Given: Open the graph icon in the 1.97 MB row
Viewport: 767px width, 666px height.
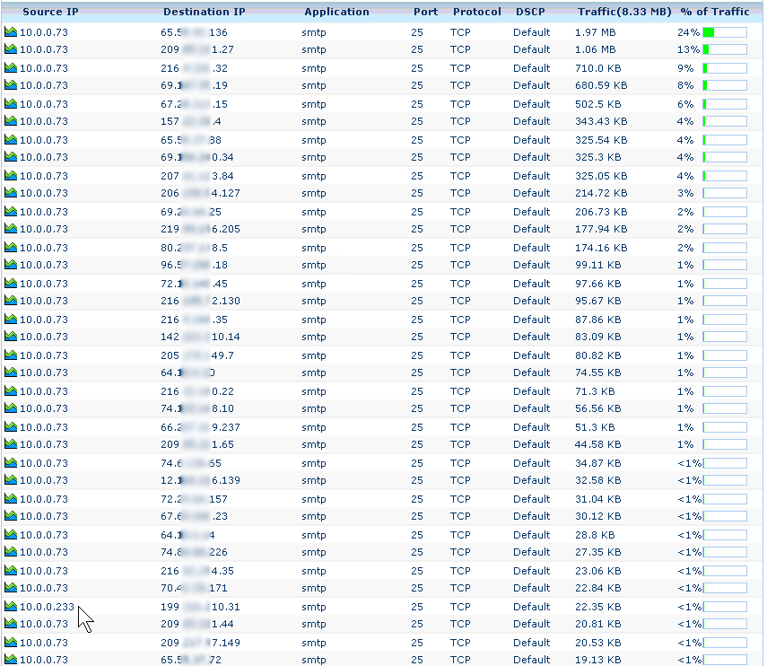Looking at the screenshot, I should coord(11,31).
